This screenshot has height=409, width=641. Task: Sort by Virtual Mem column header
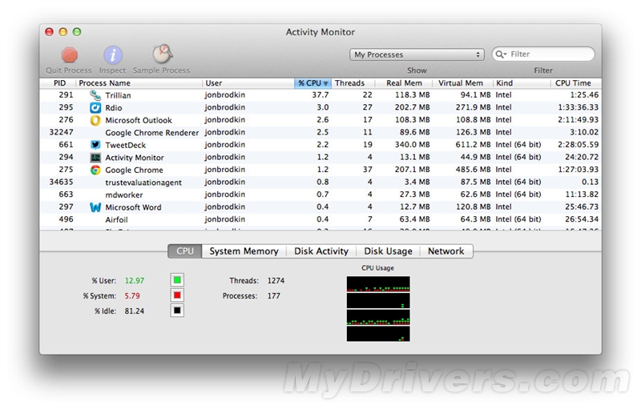pyautogui.click(x=463, y=83)
